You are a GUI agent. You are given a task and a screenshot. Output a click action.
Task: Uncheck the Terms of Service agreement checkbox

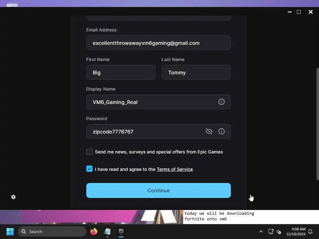[x=89, y=169]
